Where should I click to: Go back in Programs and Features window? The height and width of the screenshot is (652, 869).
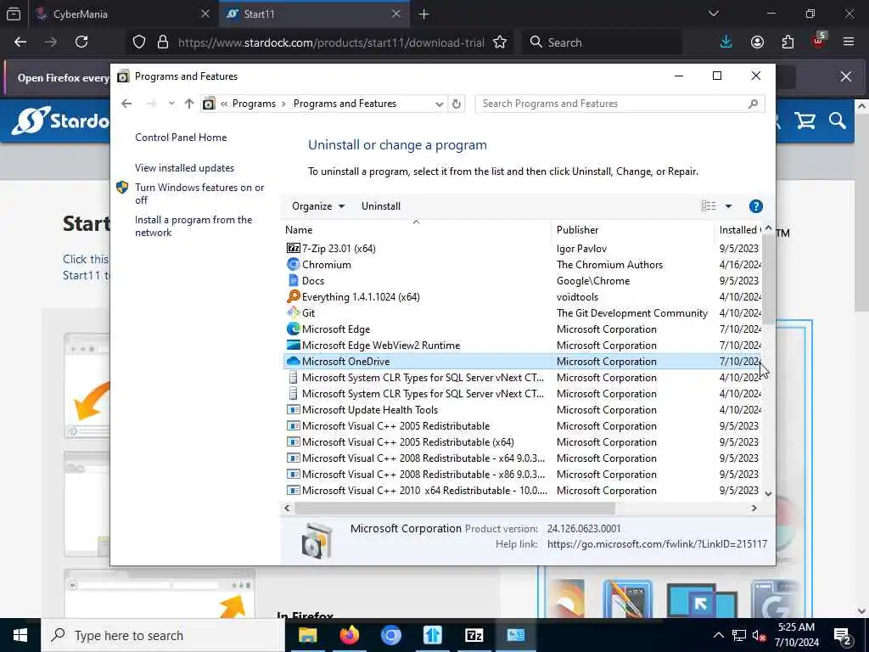click(x=126, y=104)
